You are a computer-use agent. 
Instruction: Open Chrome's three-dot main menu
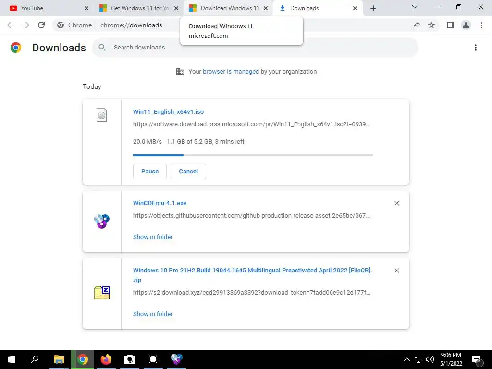pos(481,25)
